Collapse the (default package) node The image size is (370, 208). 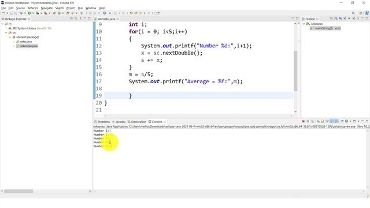tap(10, 37)
